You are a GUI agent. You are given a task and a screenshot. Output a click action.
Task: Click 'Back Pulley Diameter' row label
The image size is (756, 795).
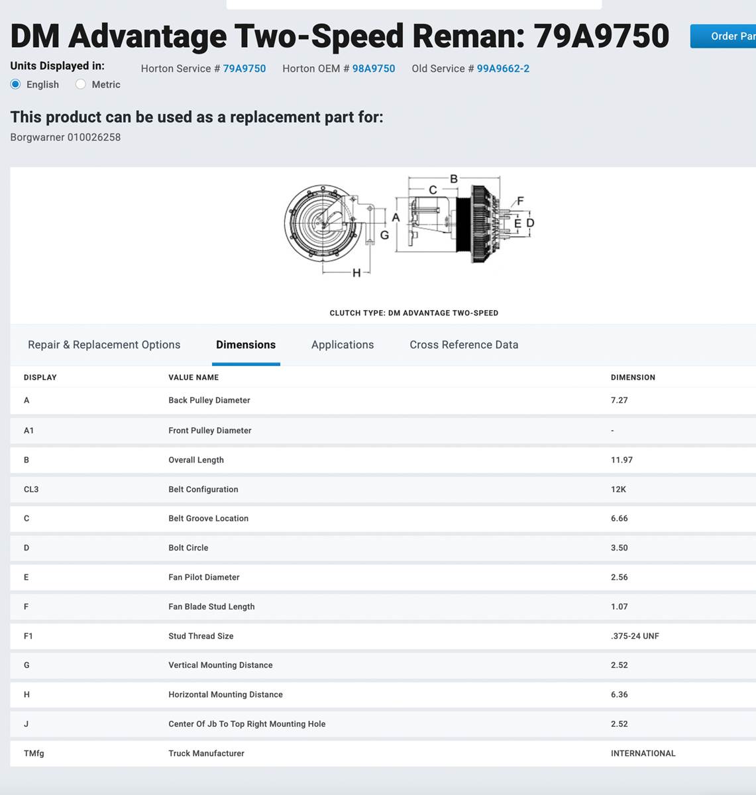(x=209, y=400)
